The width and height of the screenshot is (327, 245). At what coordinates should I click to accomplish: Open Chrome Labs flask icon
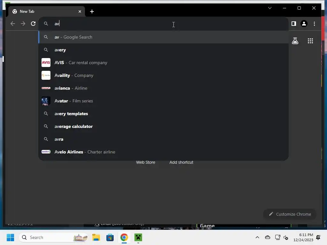[x=295, y=41]
